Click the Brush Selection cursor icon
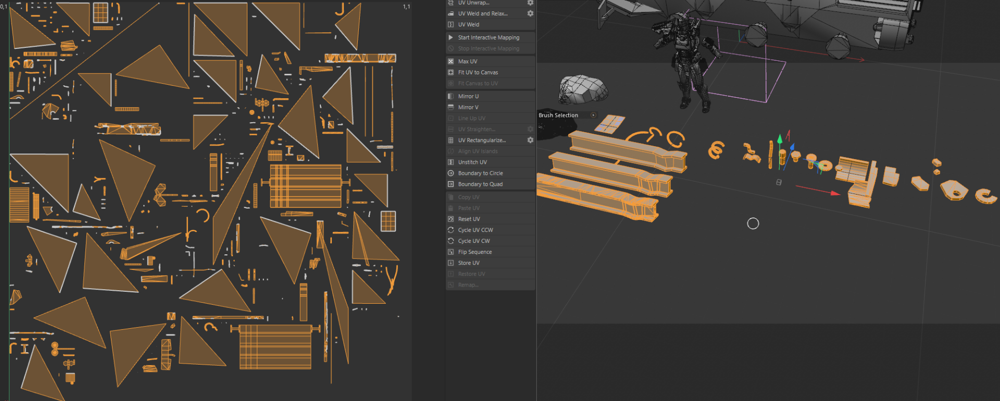The image size is (1000, 401). [x=593, y=115]
